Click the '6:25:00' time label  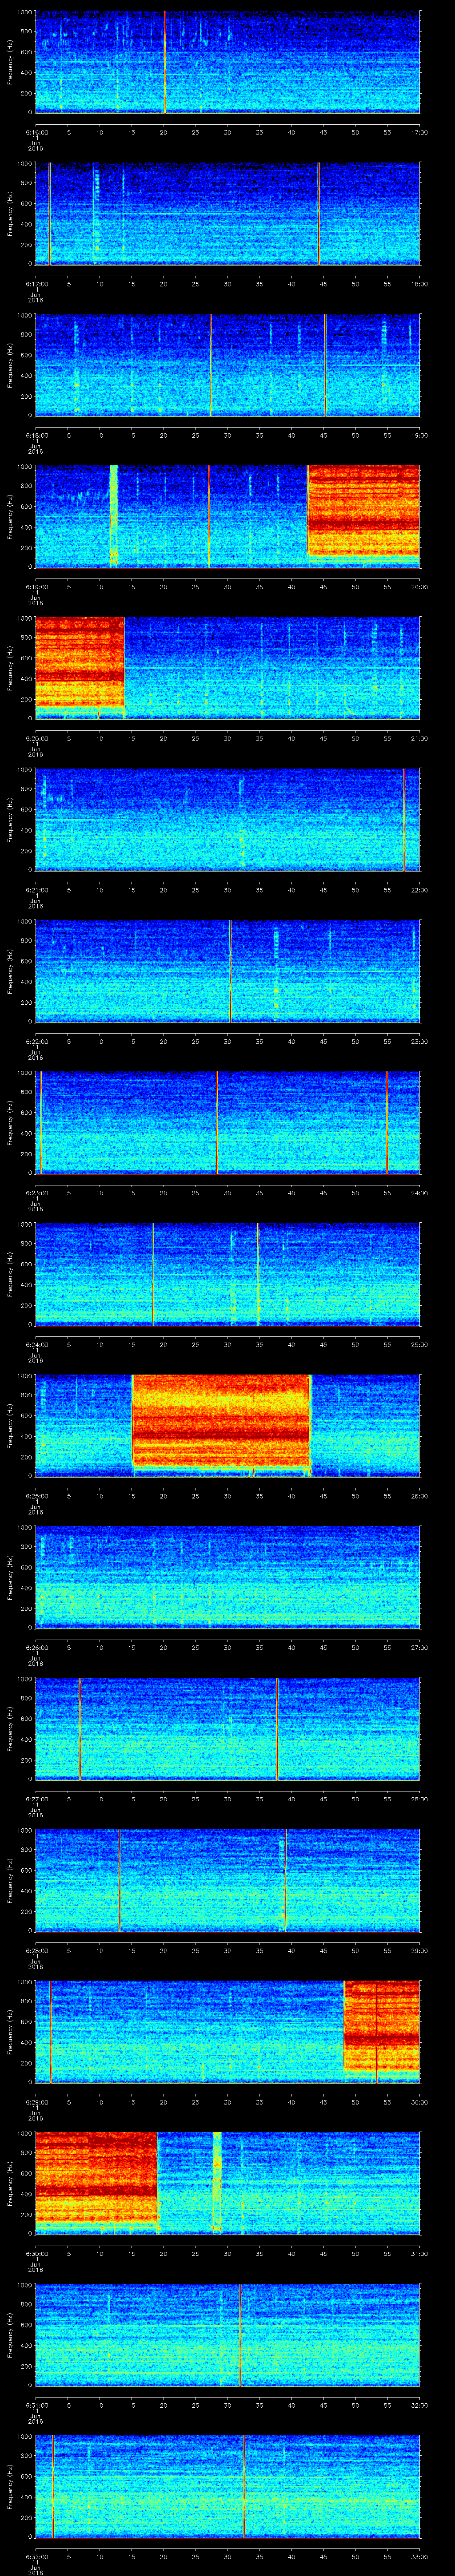pyautogui.click(x=36, y=1495)
